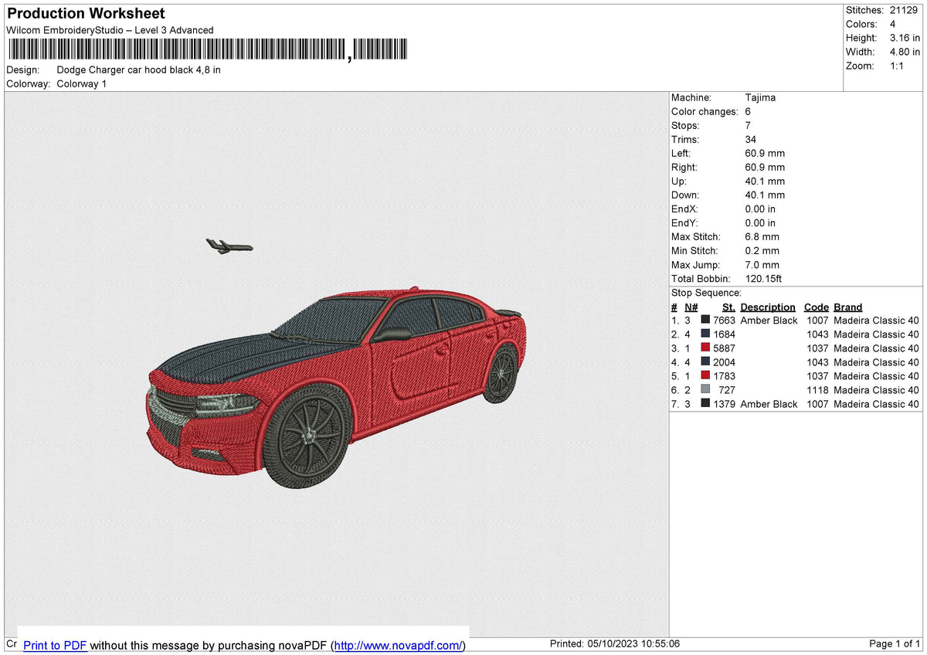Click the Colors value 4
Viewport: 927px width, 655px height.
(x=893, y=24)
